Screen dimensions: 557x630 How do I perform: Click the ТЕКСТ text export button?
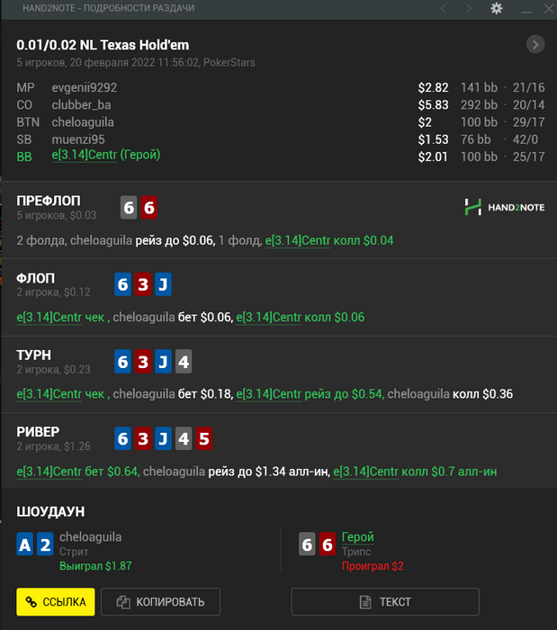point(385,602)
